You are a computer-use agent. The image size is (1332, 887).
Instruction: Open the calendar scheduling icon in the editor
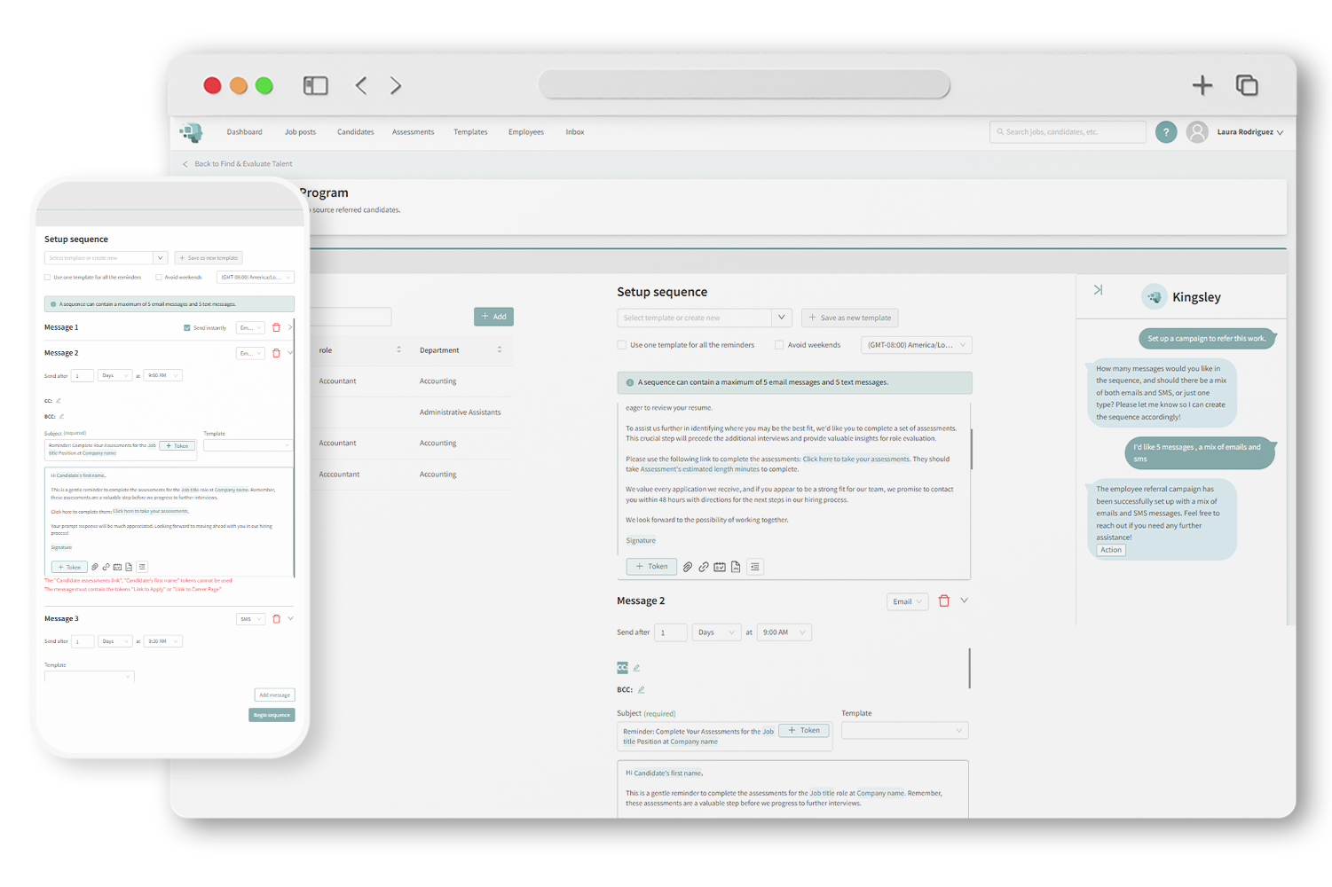click(x=719, y=566)
